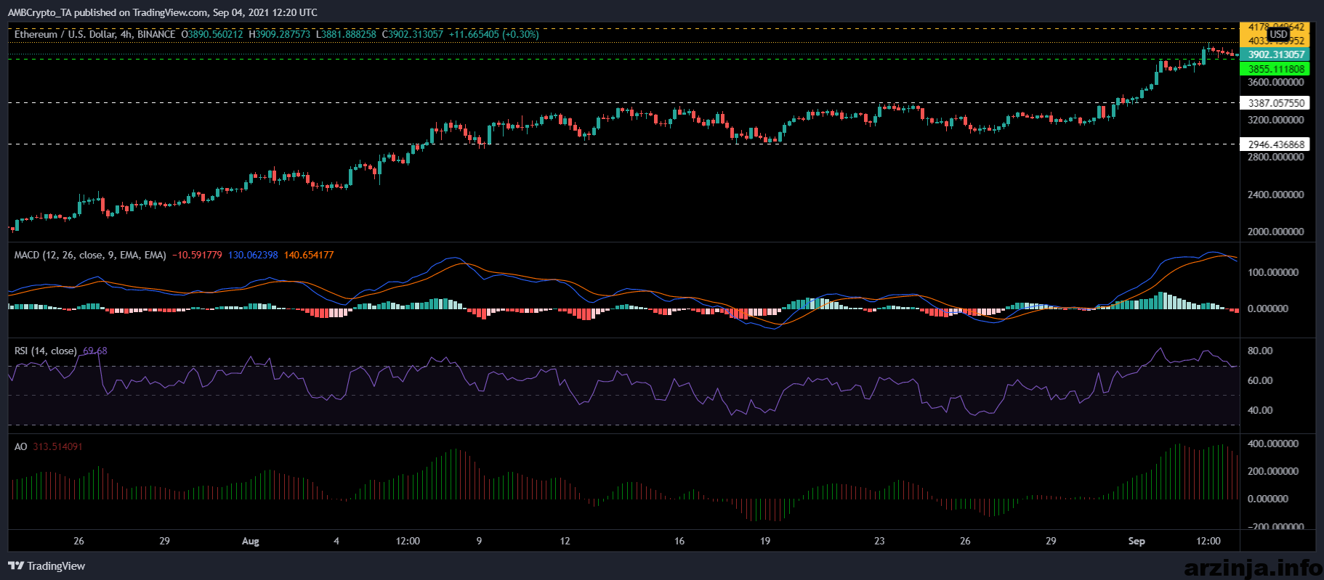Select the 23 date tick on time axis

click(x=879, y=541)
